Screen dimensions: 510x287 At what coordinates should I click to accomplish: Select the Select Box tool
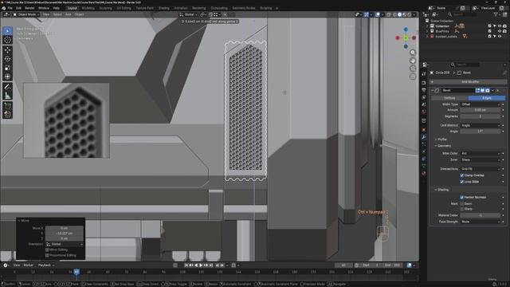[x=7, y=30]
